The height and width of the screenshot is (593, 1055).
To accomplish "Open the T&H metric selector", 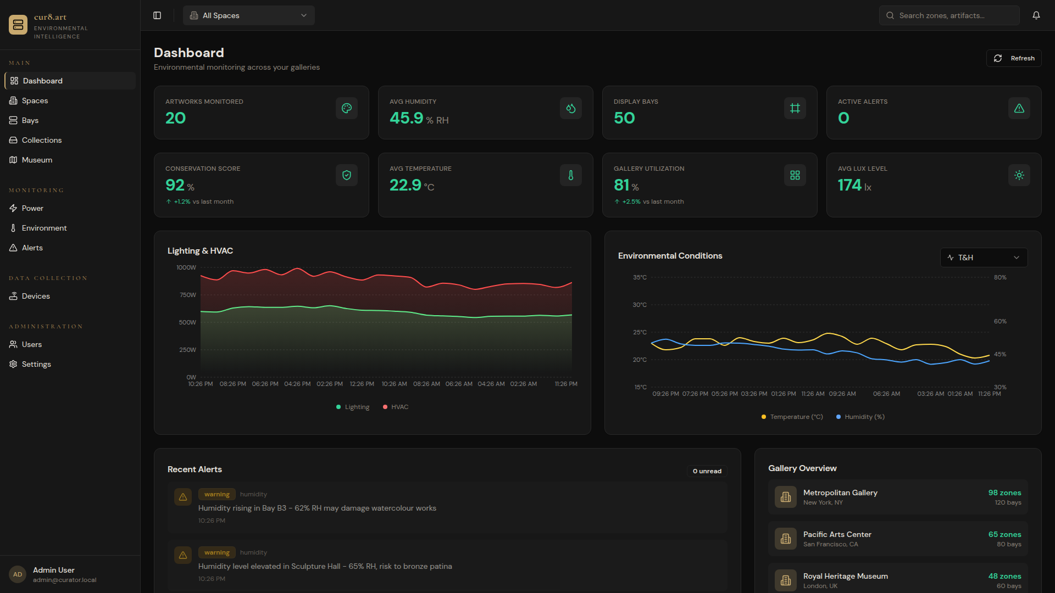I will (x=983, y=257).
